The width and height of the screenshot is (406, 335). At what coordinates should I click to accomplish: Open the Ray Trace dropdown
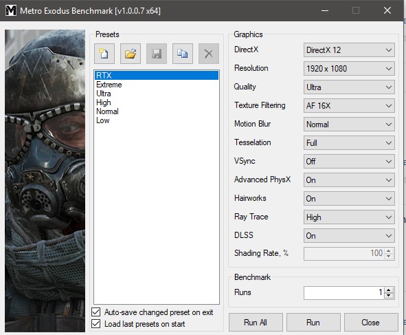[x=349, y=217]
